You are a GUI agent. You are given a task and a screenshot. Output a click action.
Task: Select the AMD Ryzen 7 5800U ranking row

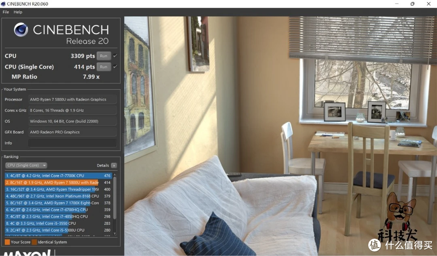(x=58, y=182)
